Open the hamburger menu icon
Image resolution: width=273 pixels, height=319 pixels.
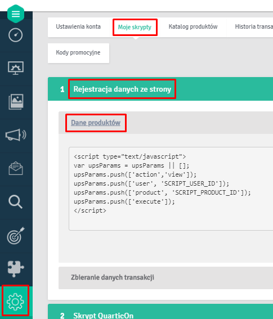pyautogui.click(x=16, y=14)
